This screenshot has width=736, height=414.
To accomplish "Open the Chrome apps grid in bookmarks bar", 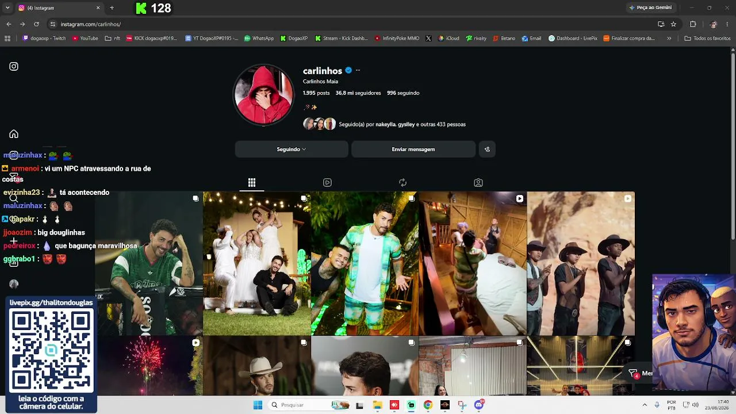I will (7, 39).
